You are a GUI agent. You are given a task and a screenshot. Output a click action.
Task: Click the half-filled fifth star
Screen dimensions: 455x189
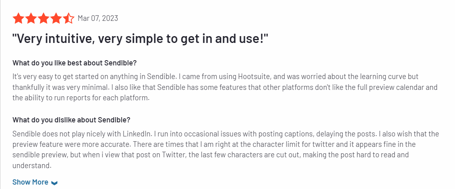[69, 18]
